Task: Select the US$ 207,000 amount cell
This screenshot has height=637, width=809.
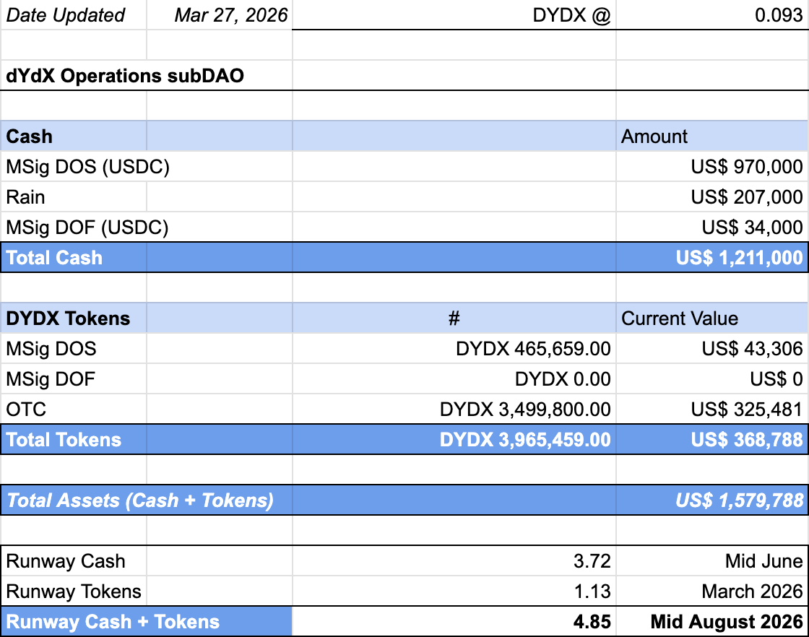Action: tap(712, 197)
